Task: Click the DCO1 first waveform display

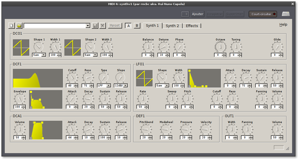Action: coord(21,47)
